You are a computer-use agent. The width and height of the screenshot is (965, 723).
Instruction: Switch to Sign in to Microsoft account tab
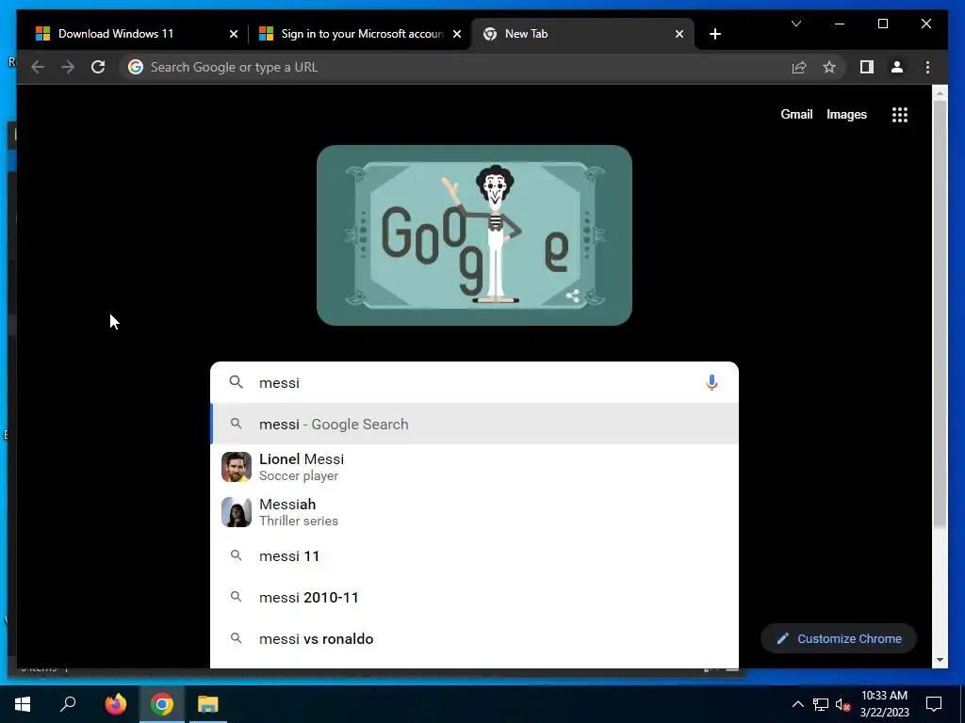coord(360,34)
